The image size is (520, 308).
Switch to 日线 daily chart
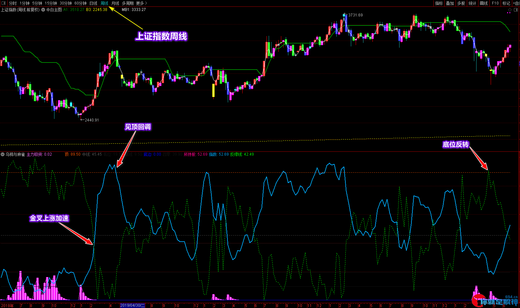click(x=93, y=3)
